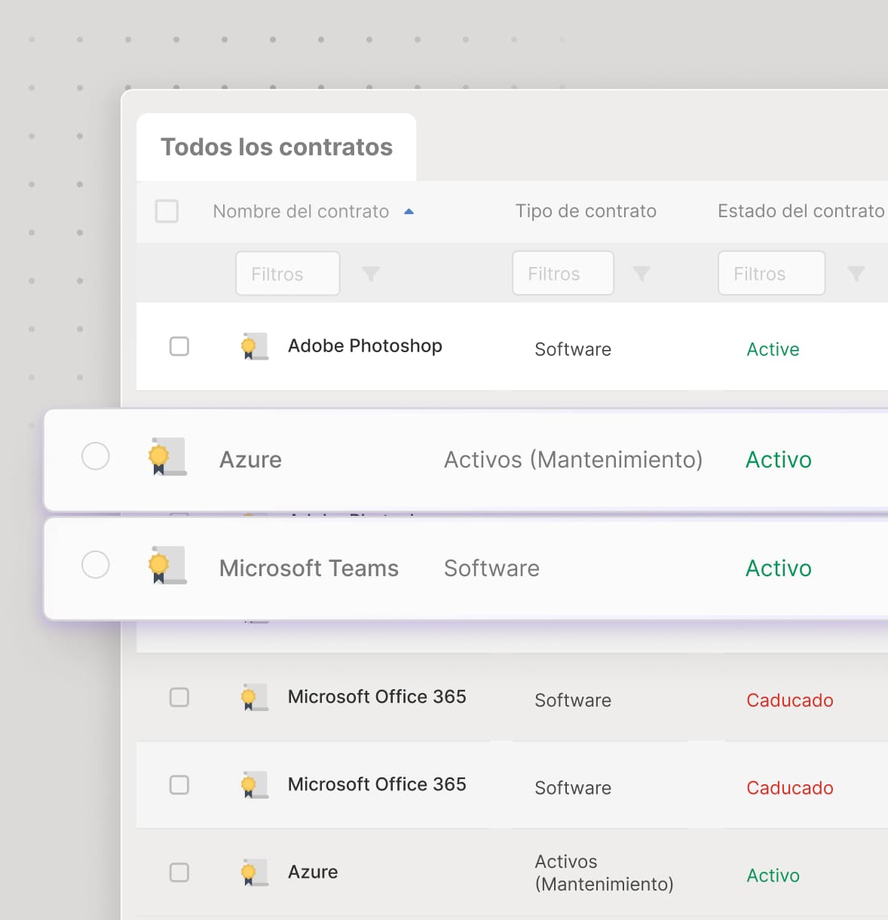Click the Activo status on the Microsoft Teams card

pyautogui.click(x=779, y=568)
